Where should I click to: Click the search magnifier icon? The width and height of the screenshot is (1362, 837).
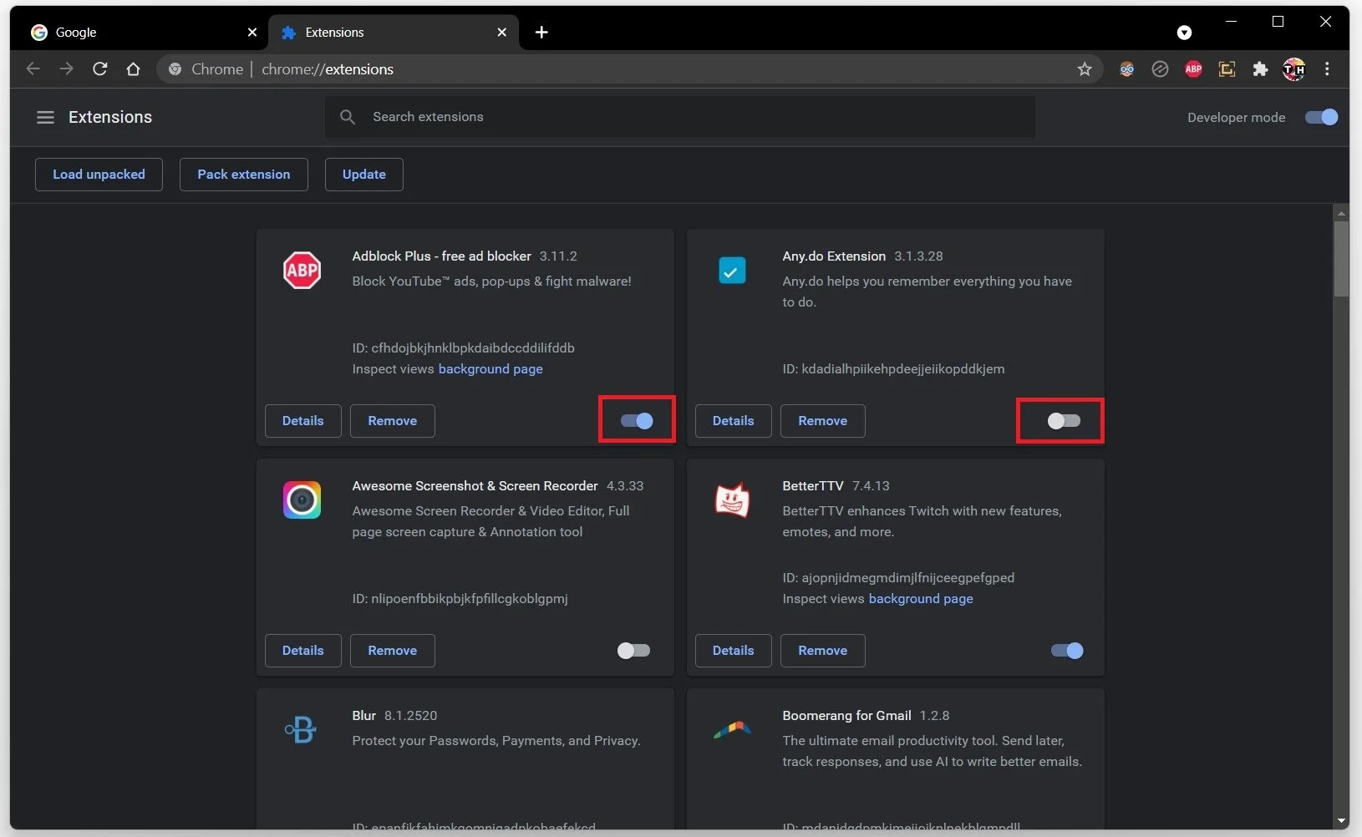(x=348, y=117)
